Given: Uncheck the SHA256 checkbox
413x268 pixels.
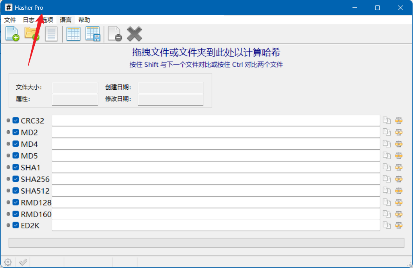Looking at the screenshot, I should click(x=16, y=179).
